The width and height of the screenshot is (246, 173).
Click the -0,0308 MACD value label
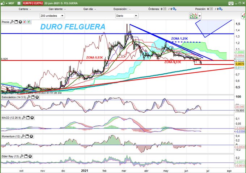click(240, 131)
